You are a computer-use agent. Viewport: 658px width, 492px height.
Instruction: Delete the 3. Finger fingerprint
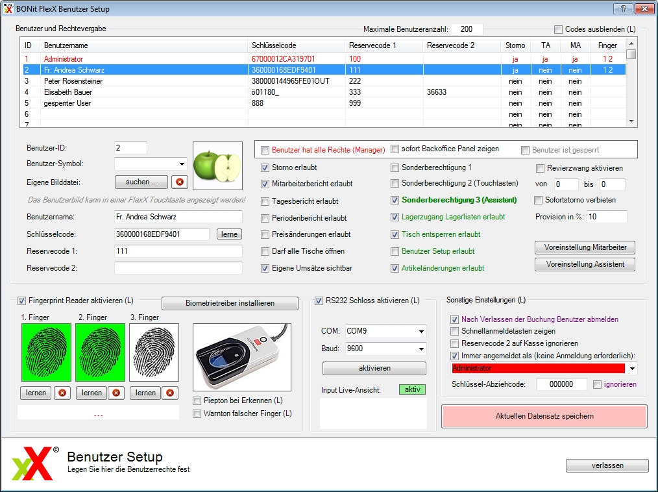coord(170,393)
